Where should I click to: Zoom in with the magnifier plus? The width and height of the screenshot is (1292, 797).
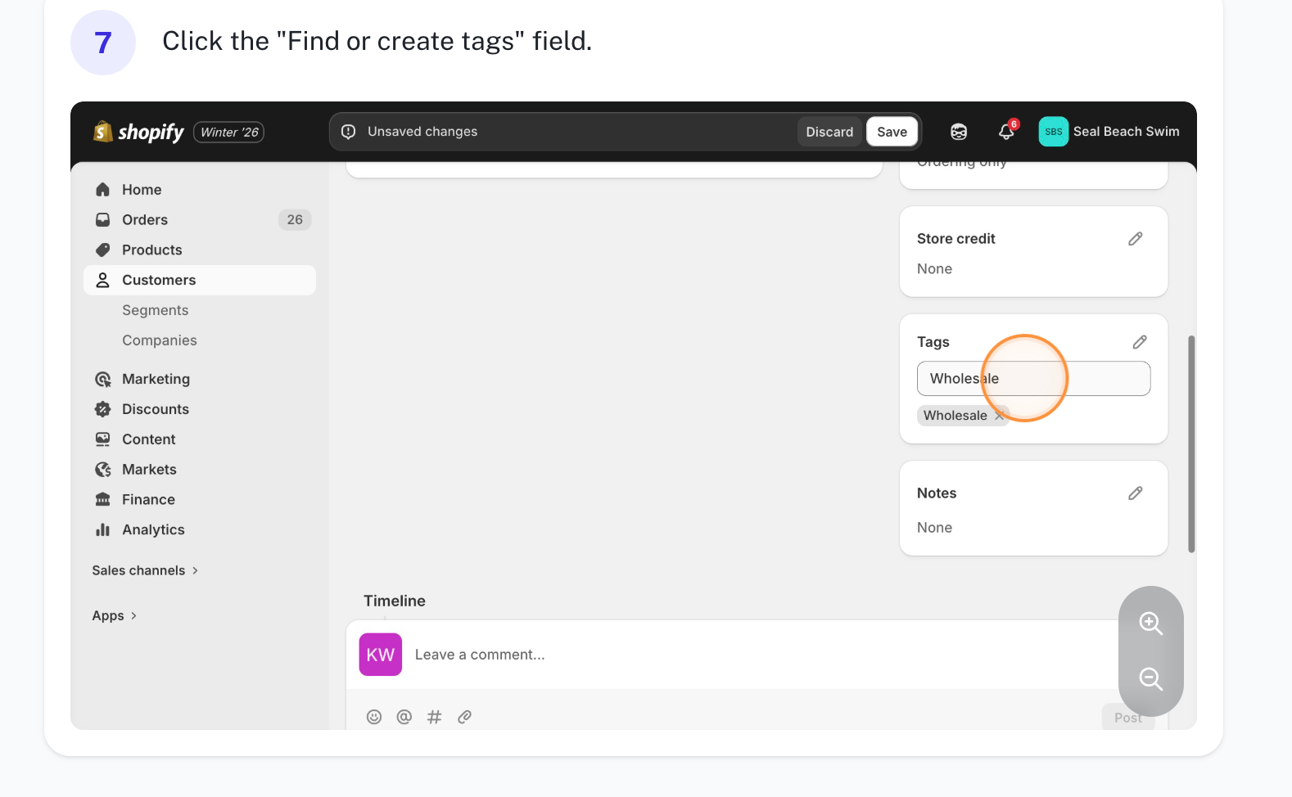[x=1150, y=624]
